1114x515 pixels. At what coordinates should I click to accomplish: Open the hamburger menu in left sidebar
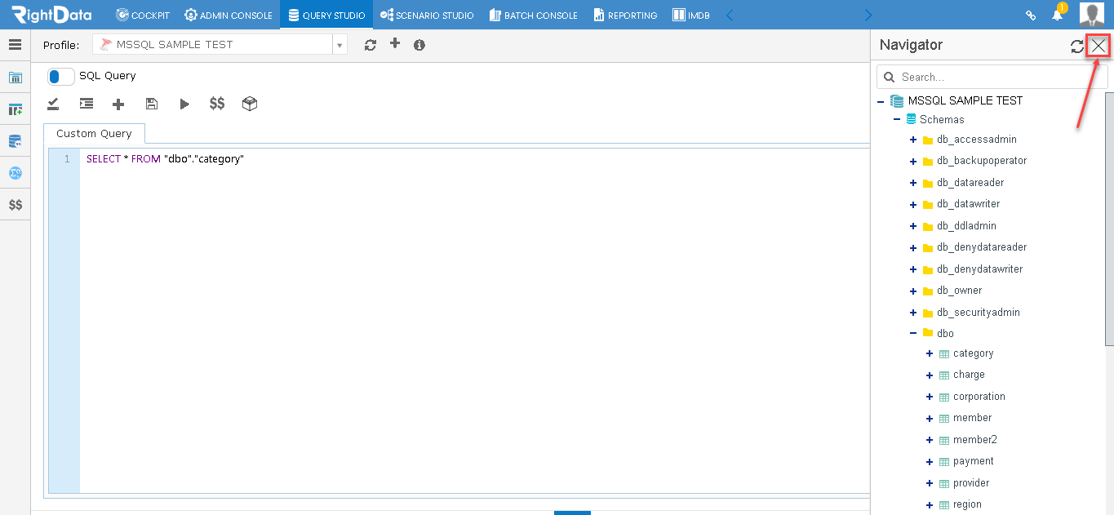pos(15,45)
